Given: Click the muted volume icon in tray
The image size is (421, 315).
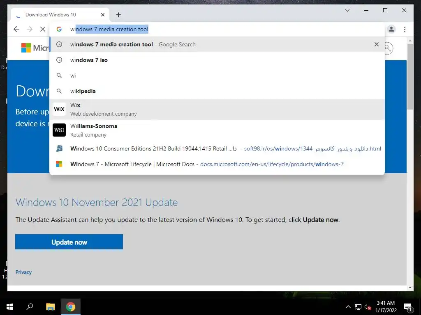Looking at the screenshot, I should [368, 307].
